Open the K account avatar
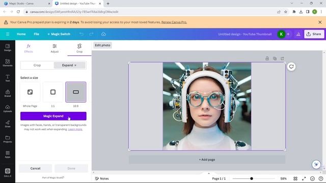The width and height of the screenshot is (326, 183). pyautogui.click(x=281, y=34)
